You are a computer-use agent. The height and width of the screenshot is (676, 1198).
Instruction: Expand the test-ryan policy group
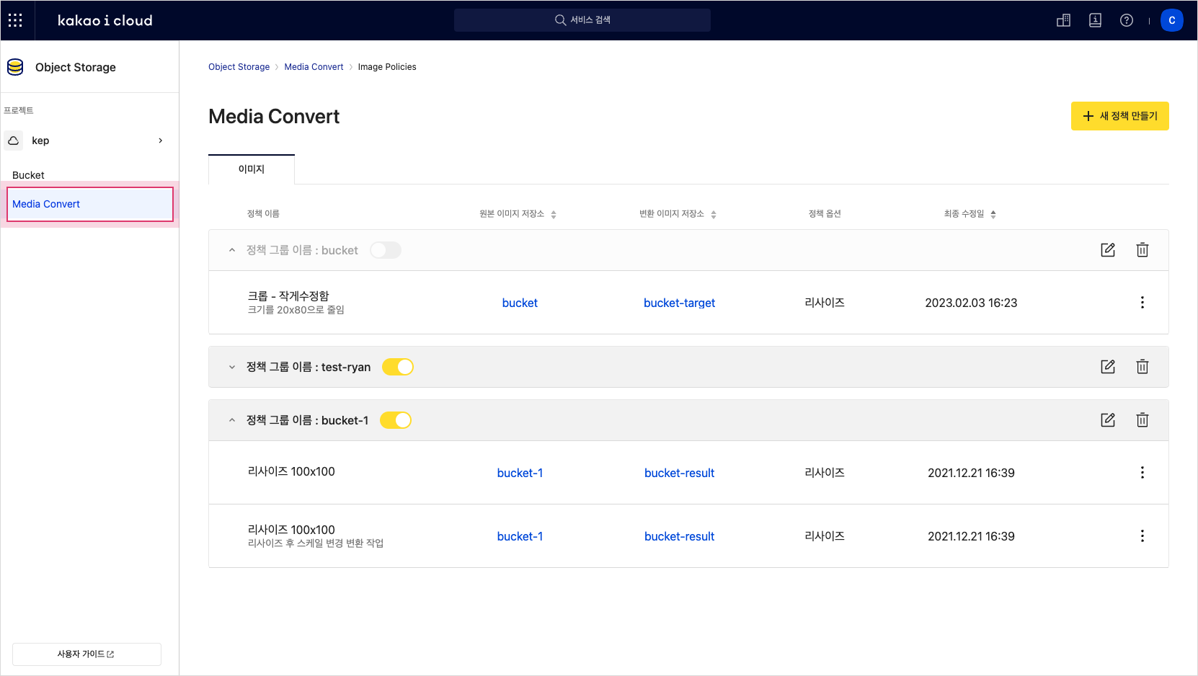(x=232, y=367)
